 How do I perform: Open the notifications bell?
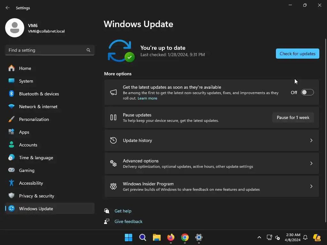tap(305, 237)
